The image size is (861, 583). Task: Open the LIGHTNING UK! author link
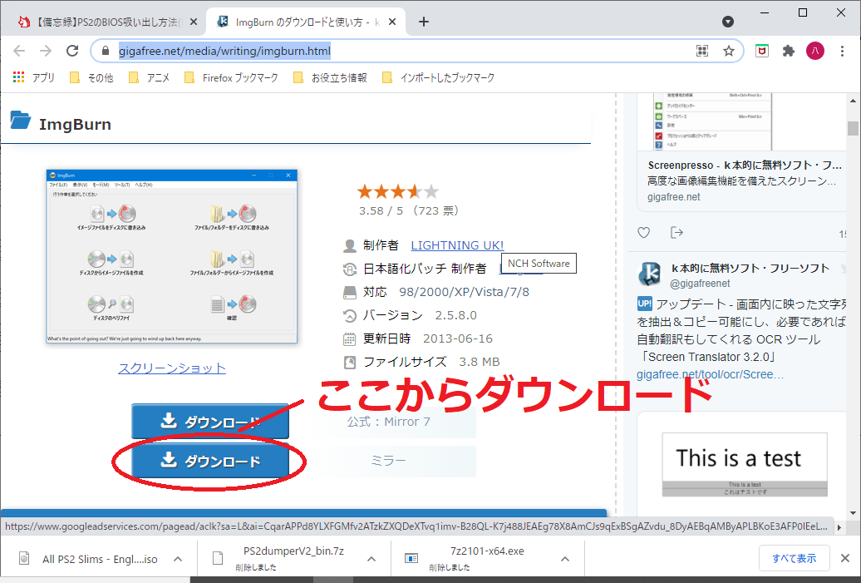pyautogui.click(x=457, y=245)
